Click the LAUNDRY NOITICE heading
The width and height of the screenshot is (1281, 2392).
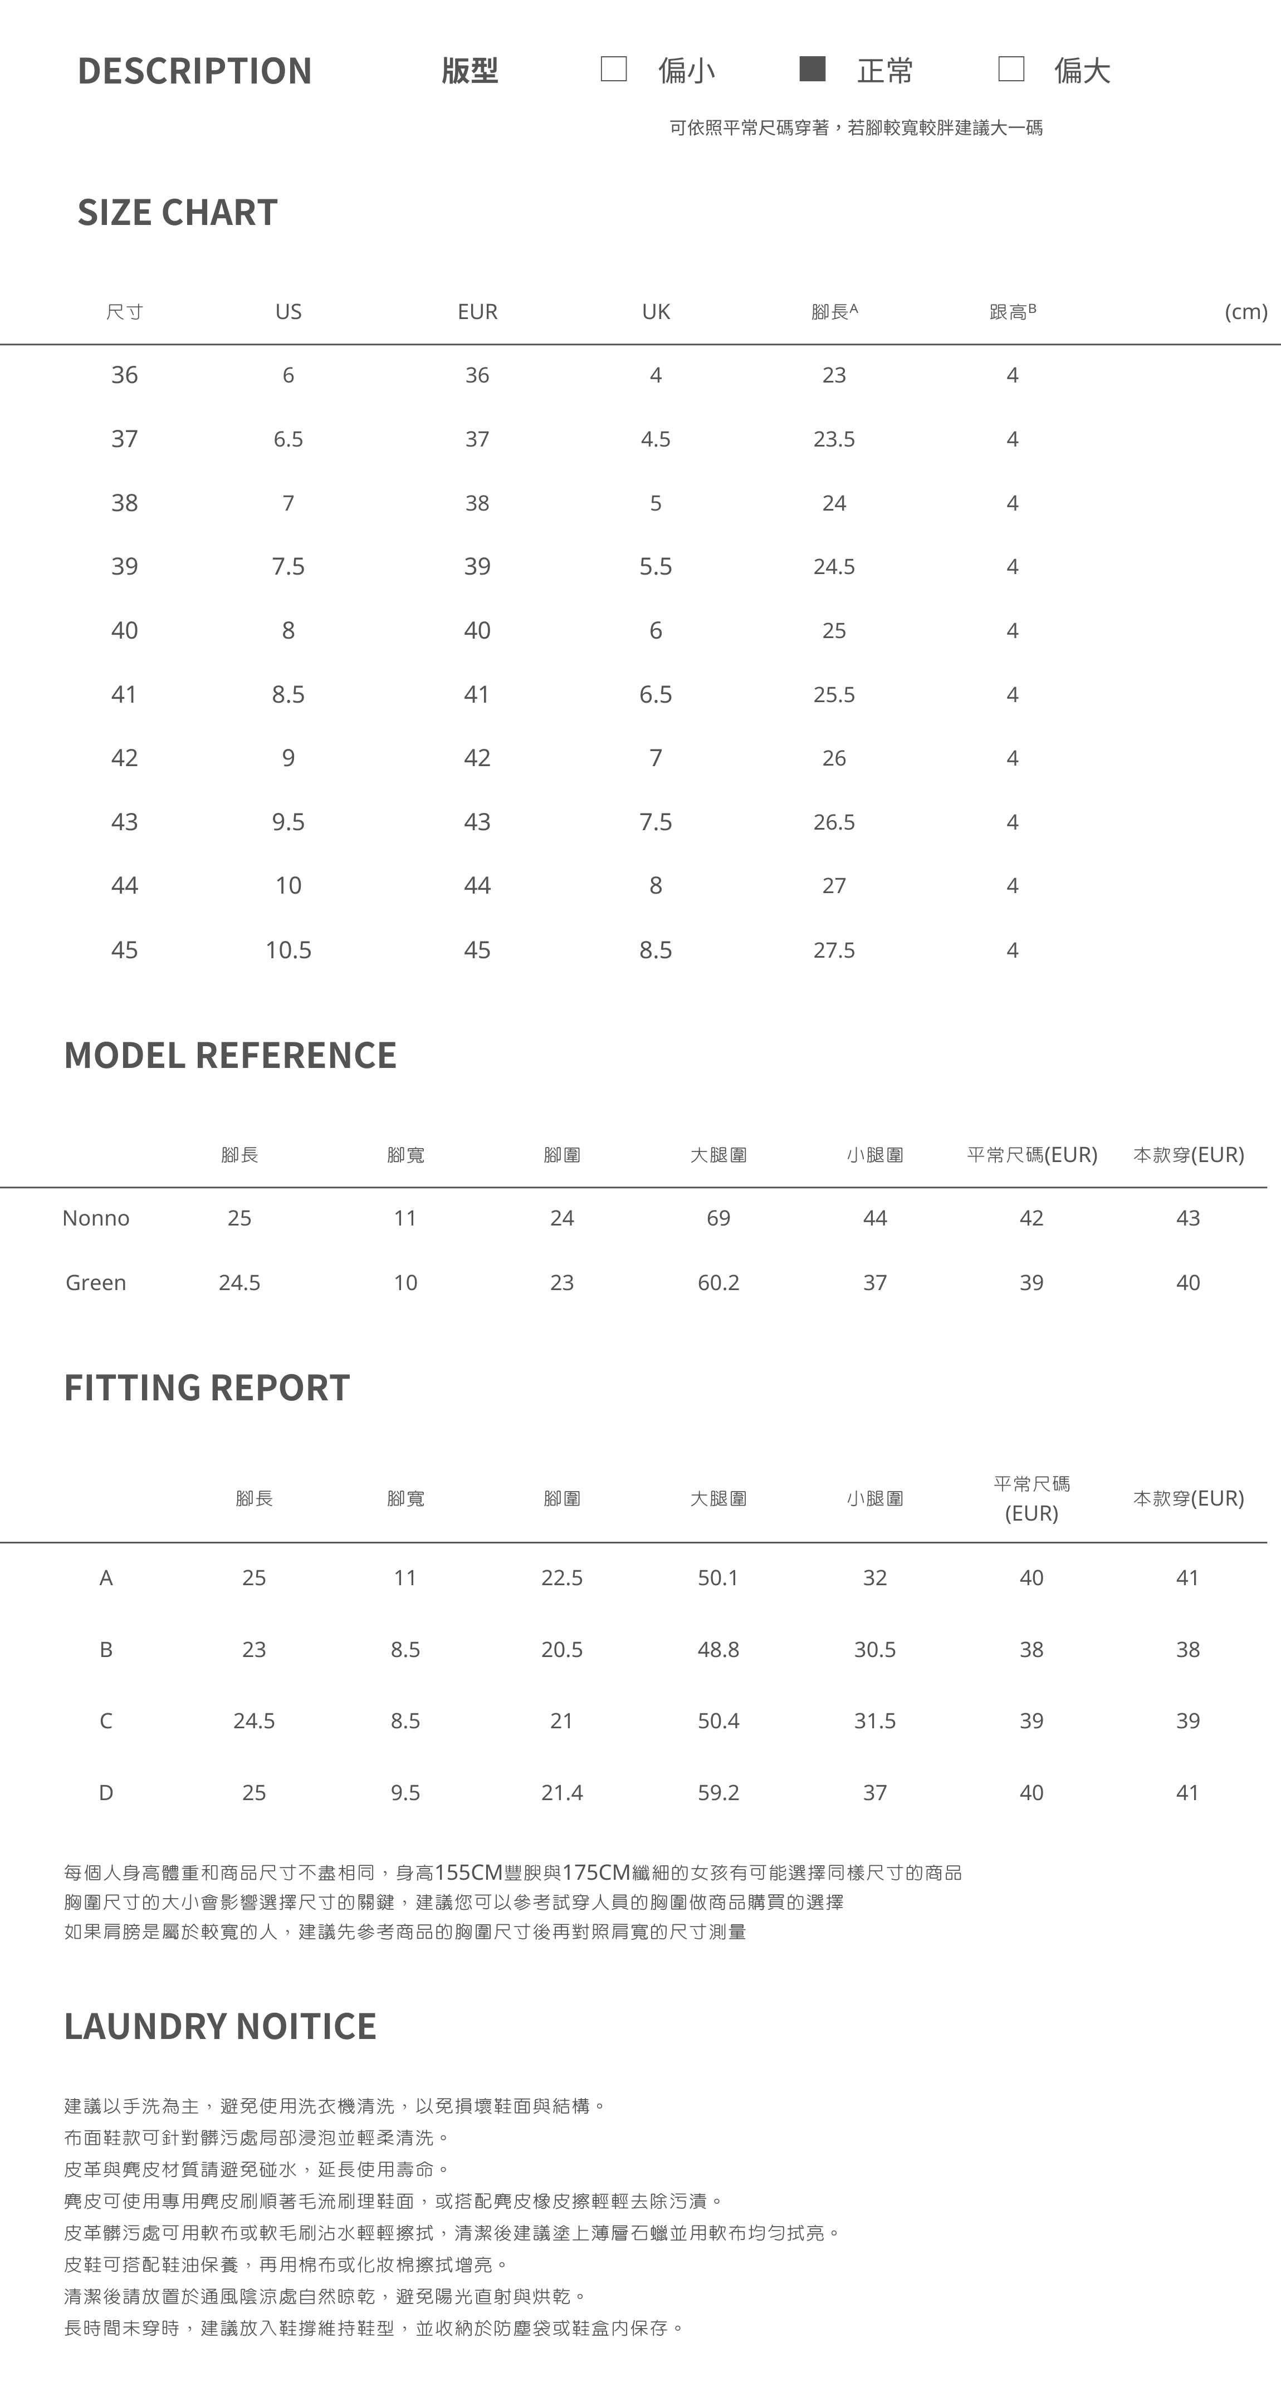coord(220,2026)
